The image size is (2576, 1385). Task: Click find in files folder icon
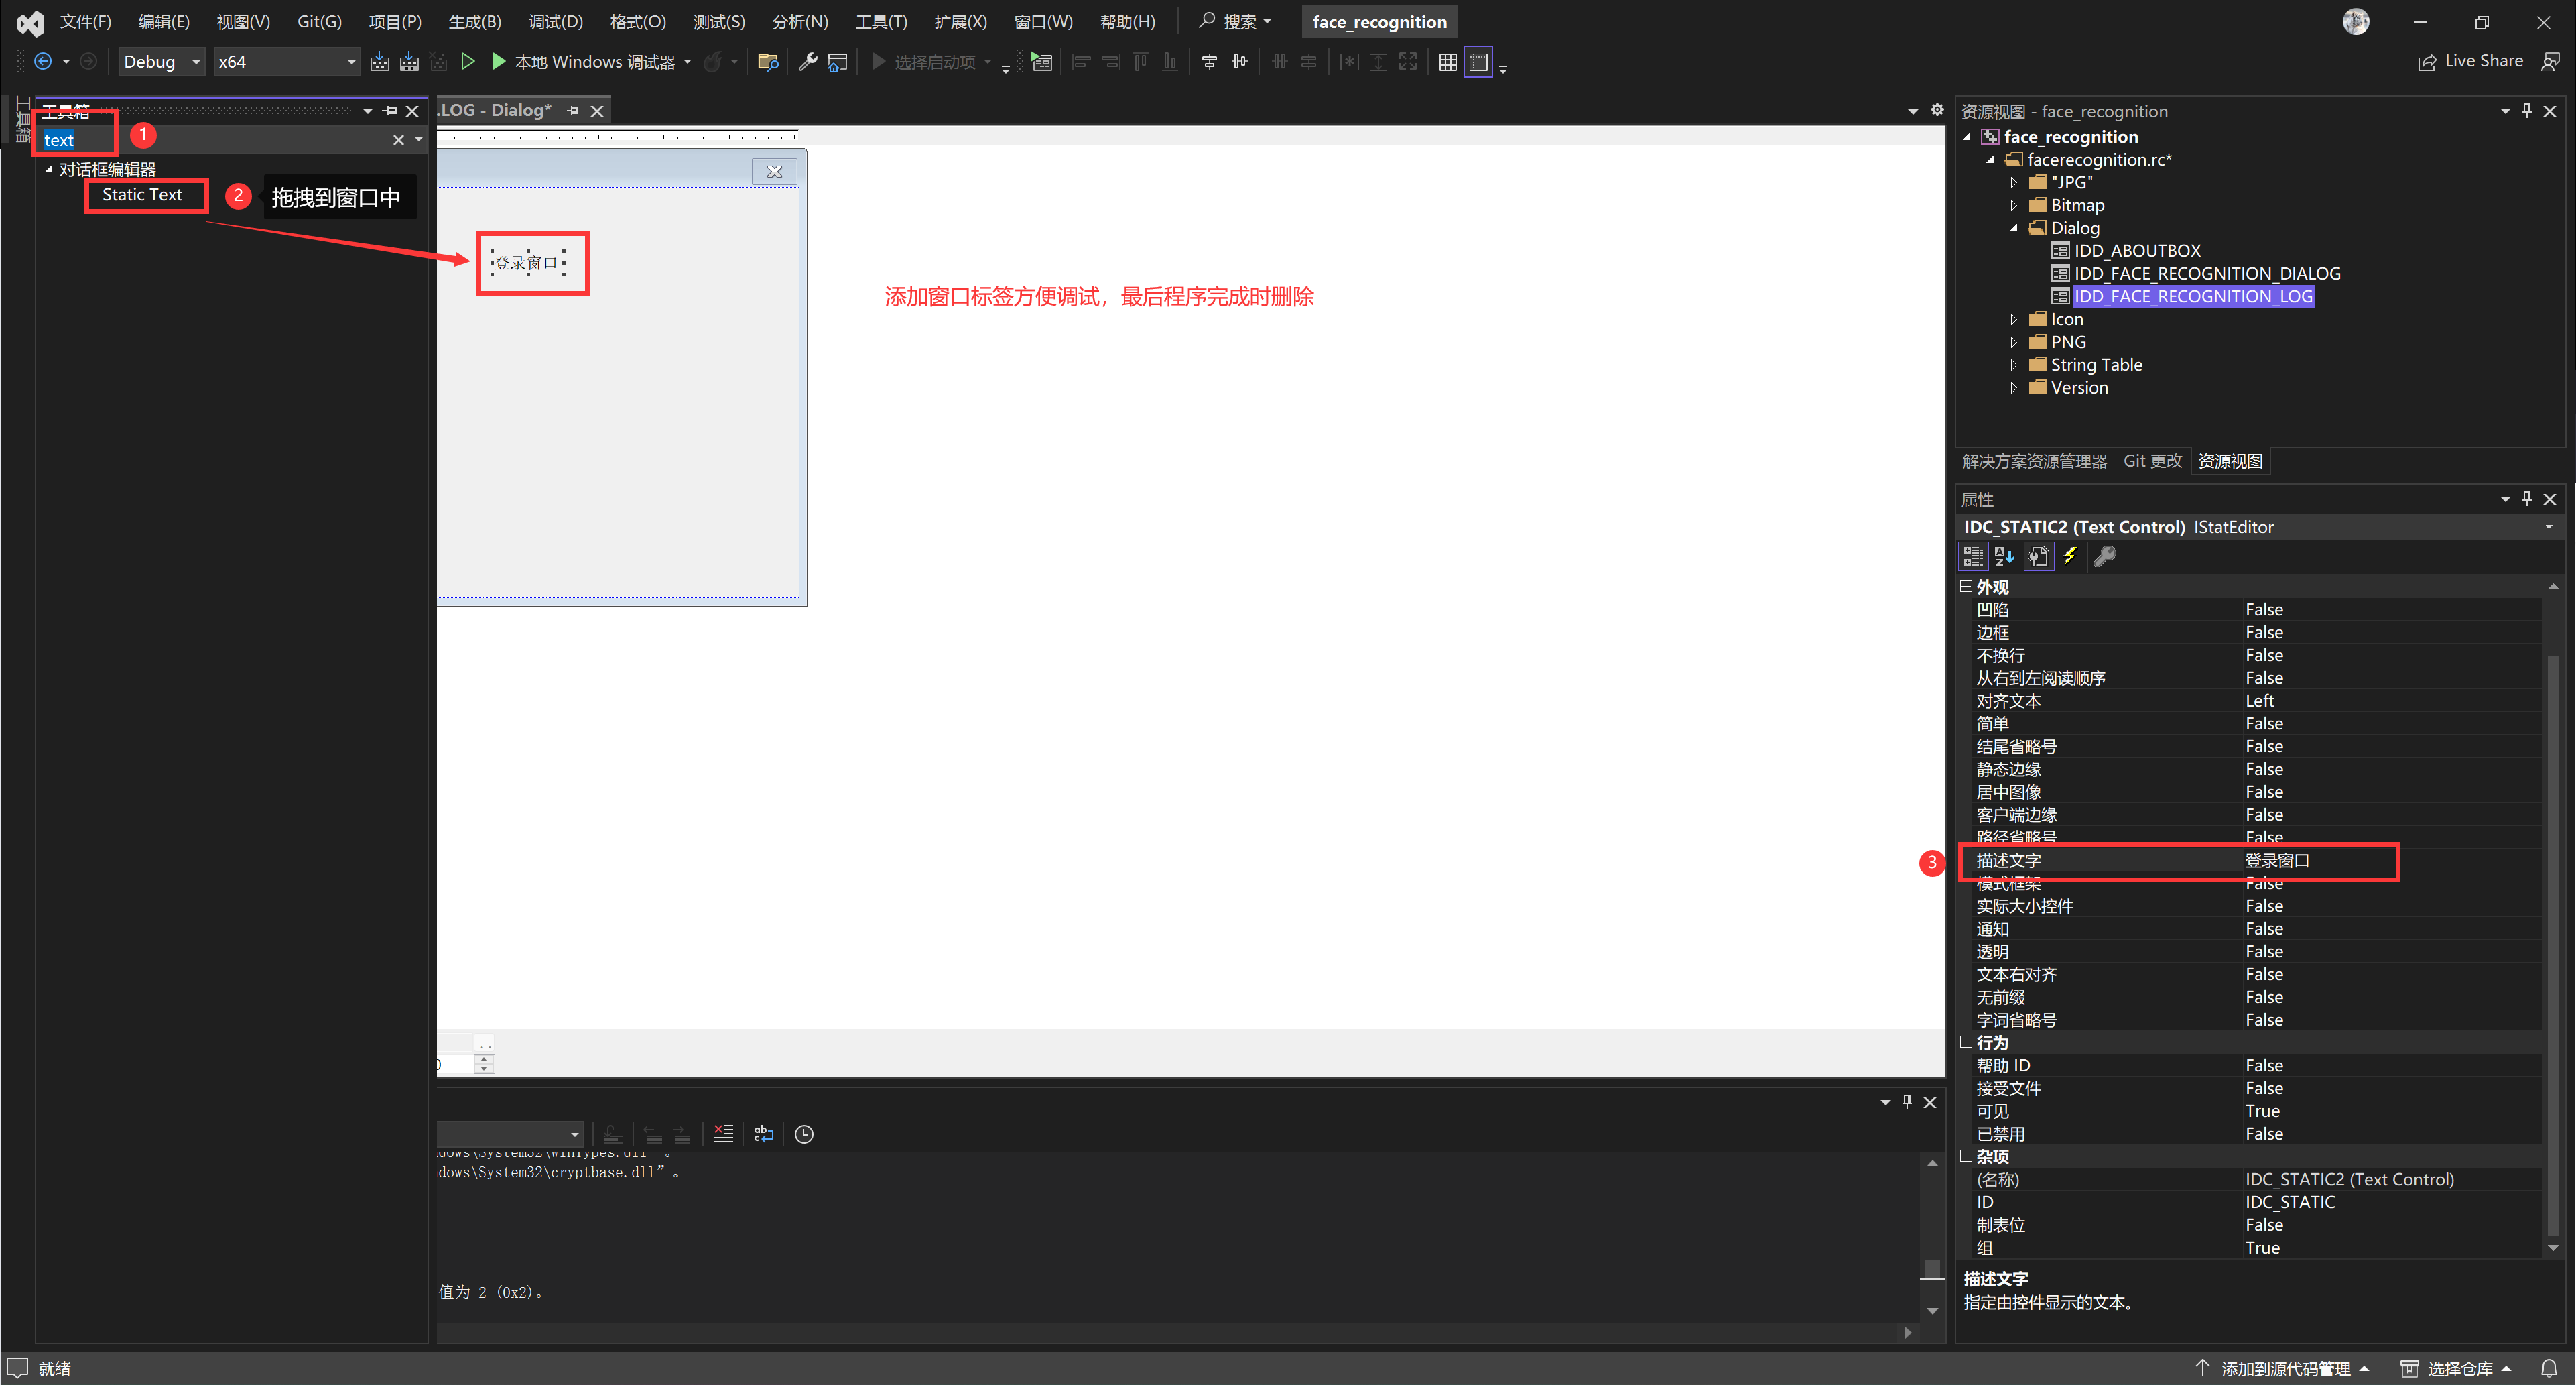[x=768, y=62]
